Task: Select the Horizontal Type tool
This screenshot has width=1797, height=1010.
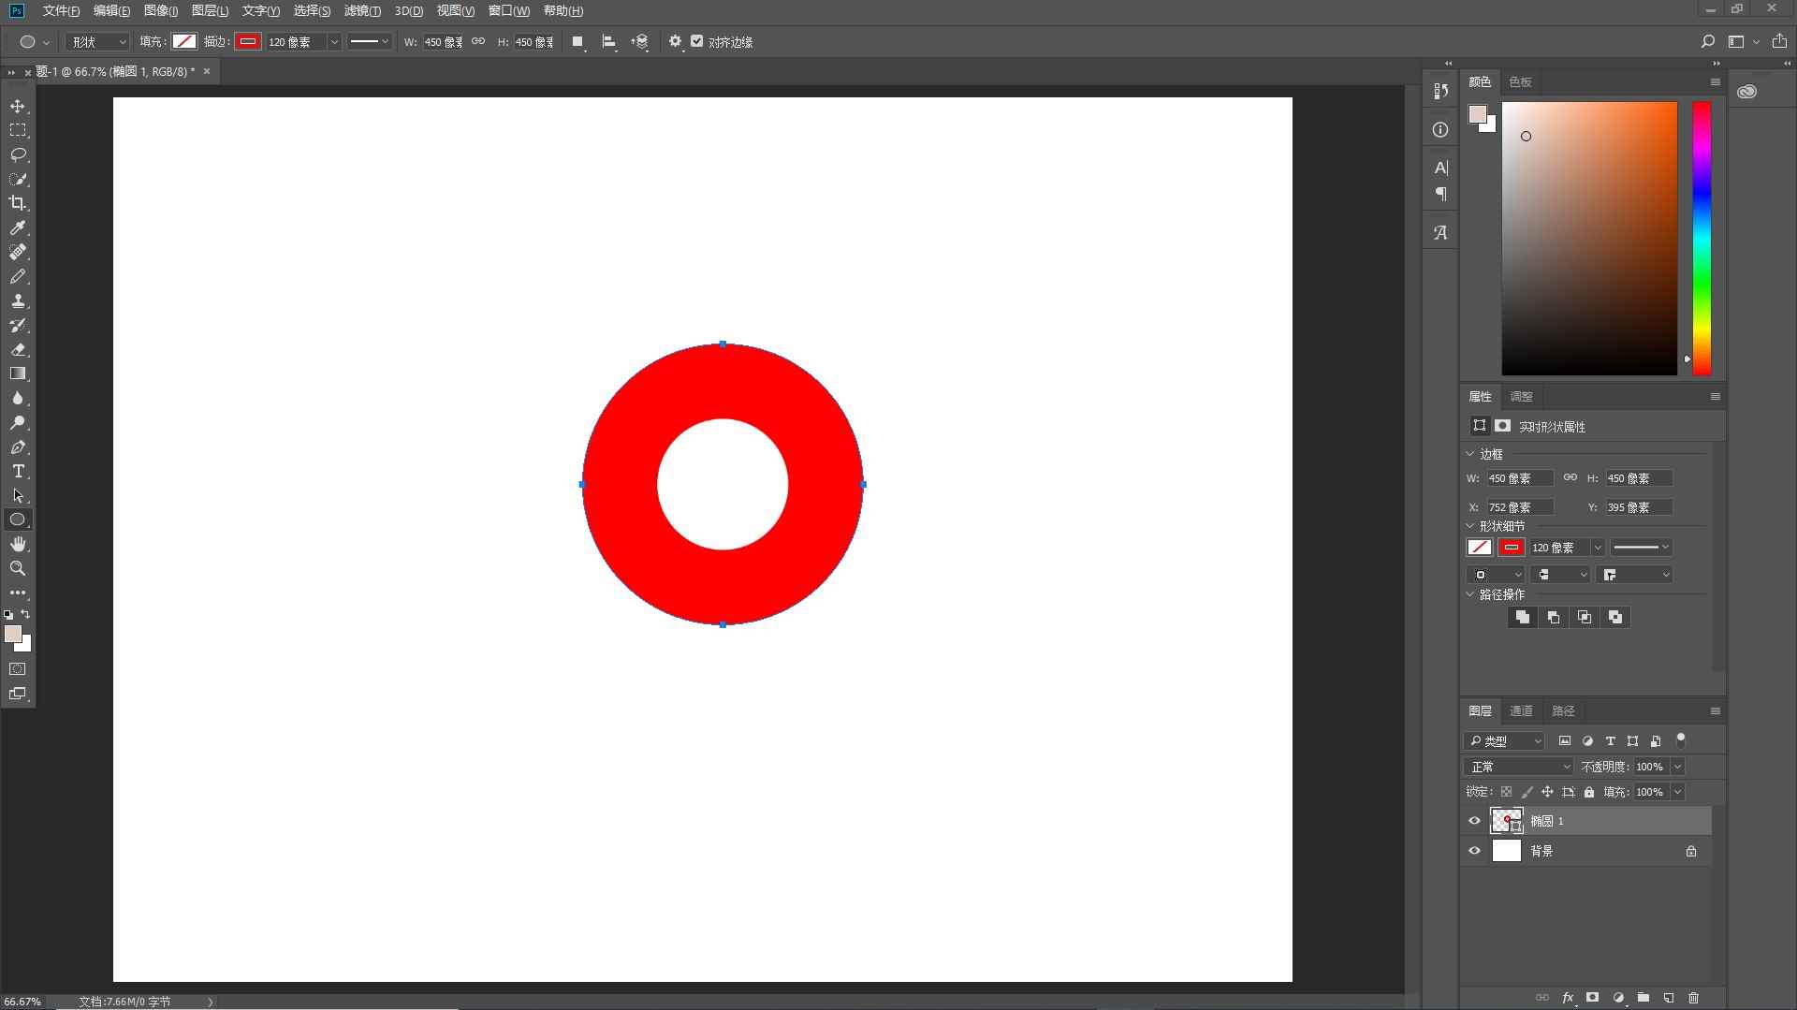Action: 18,471
